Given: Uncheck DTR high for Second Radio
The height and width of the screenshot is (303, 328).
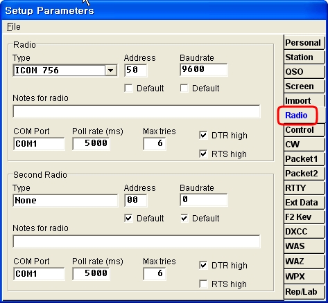Looking at the screenshot, I should (203, 265).
